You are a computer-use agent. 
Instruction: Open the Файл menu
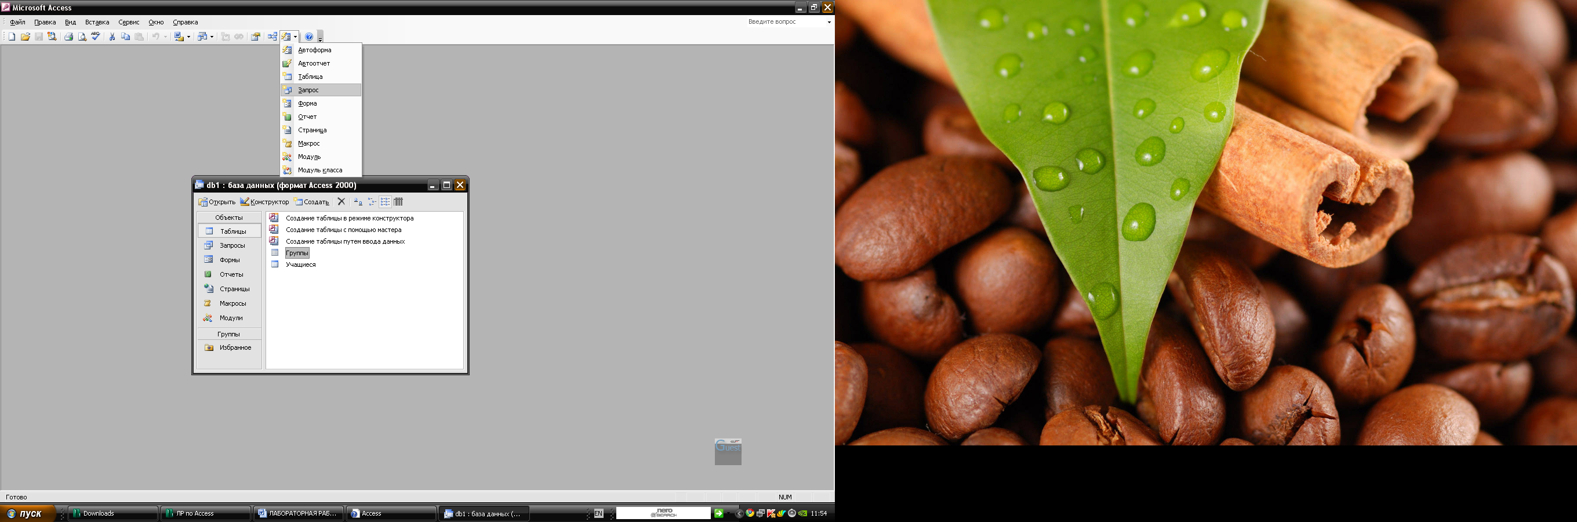point(18,22)
